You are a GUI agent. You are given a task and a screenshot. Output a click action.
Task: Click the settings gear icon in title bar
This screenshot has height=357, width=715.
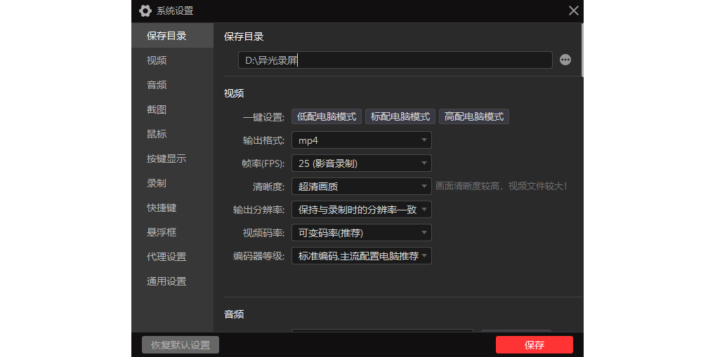tap(145, 11)
